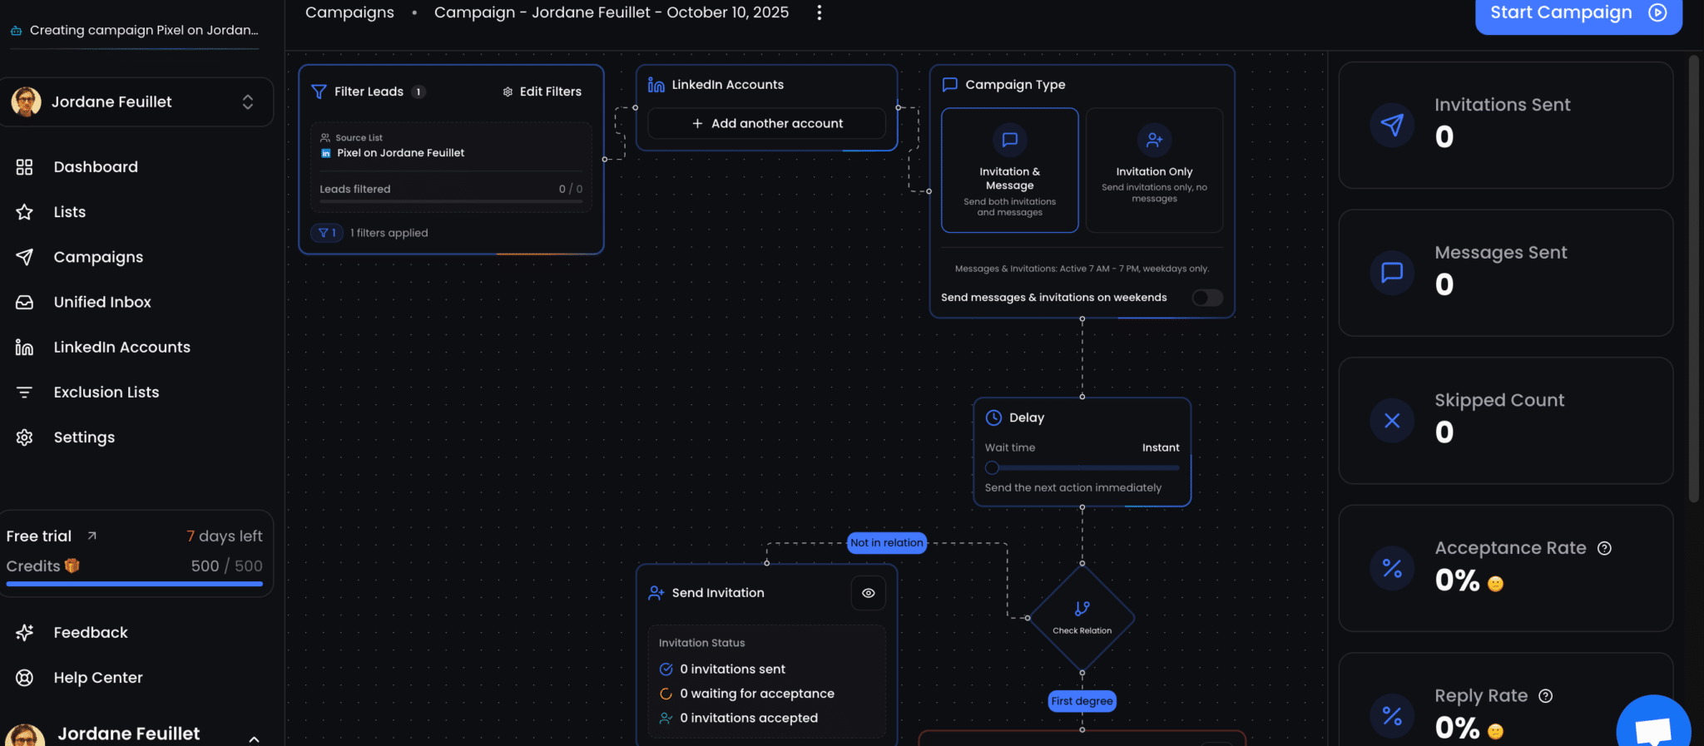1704x746 pixels.
Task: Click the Delay wait time slider handle
Action: tap(992, 467)
